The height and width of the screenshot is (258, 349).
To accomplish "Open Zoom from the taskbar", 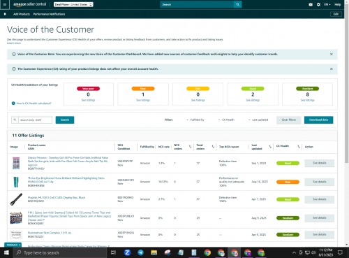I will click(127, 252).
